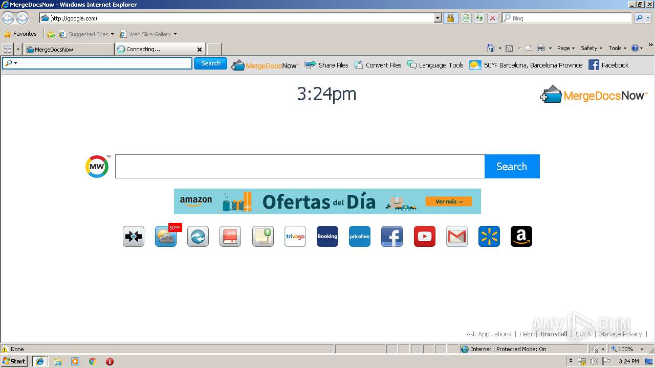Open the Tools menu dropdown
The image size is (655, 368).
[x=617, y=48]
